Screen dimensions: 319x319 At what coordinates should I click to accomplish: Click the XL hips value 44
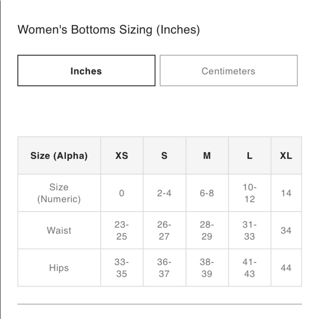(x=286, y=268)
